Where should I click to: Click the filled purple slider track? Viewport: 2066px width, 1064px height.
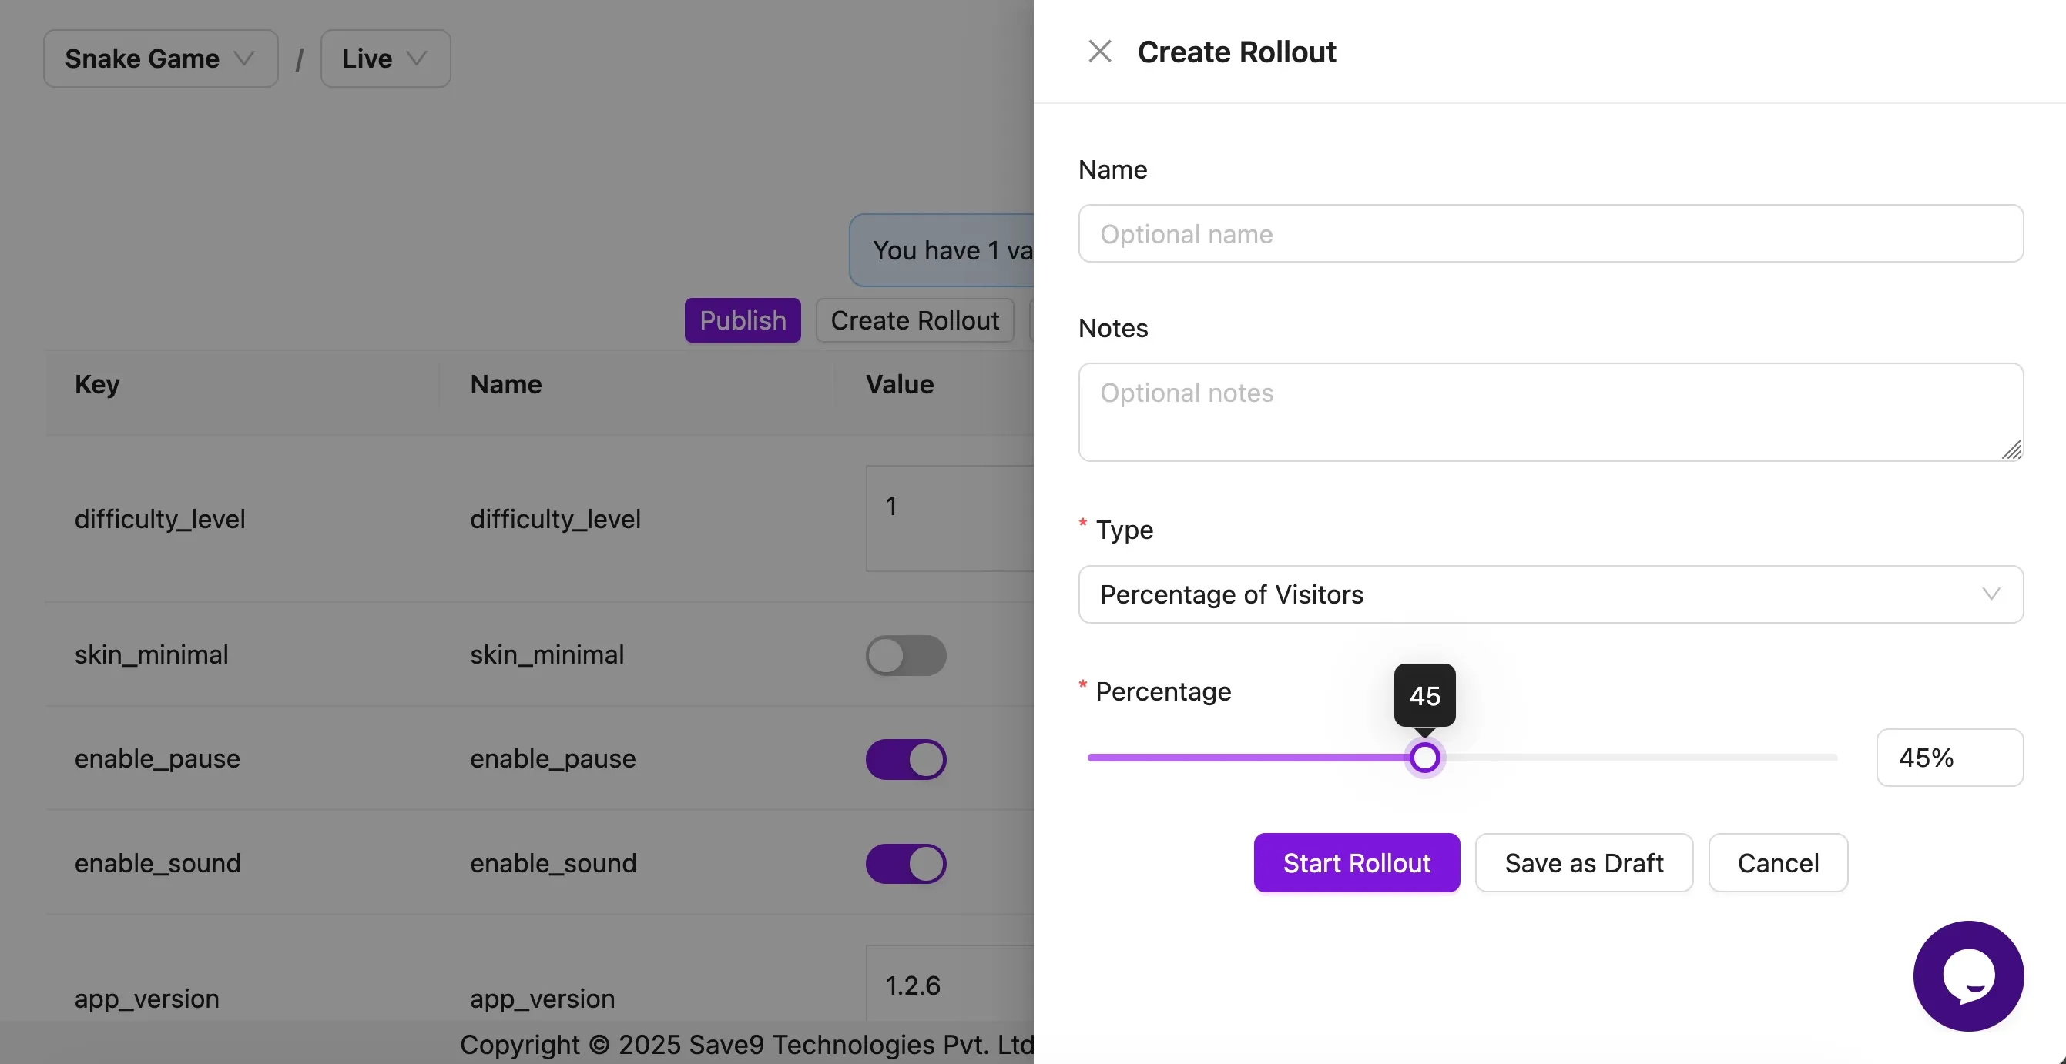pyautogui.click(x=1247, y=757)
